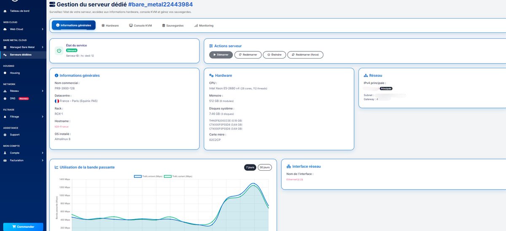Screen dimensions: 506x231
Task: Click the V29-France hostname value
Action: click(62, 126)
